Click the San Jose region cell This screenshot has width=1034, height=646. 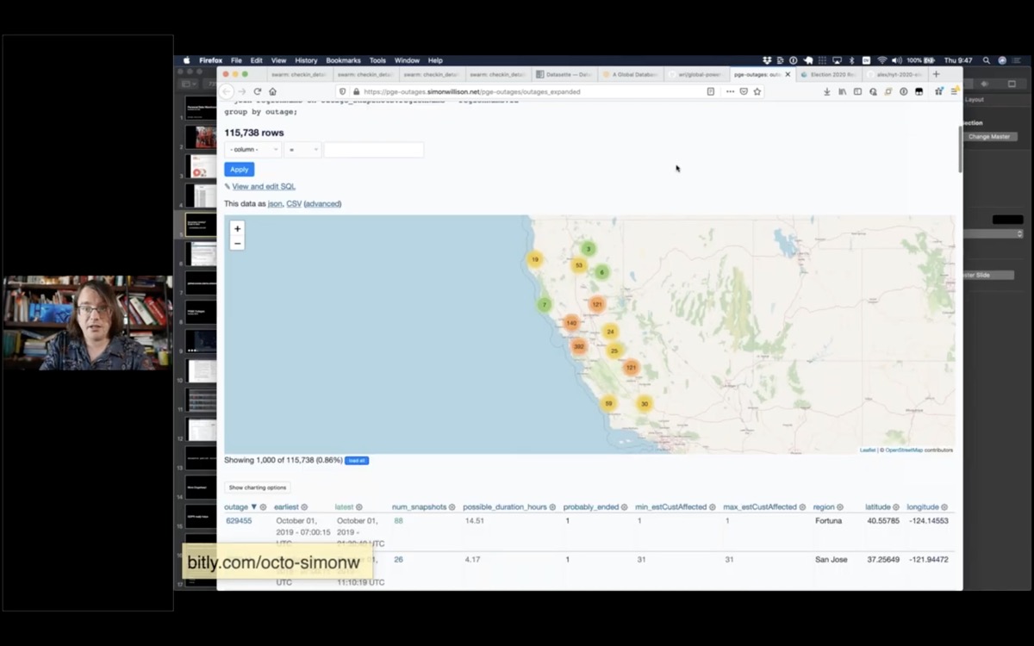(x=832, y=560)
